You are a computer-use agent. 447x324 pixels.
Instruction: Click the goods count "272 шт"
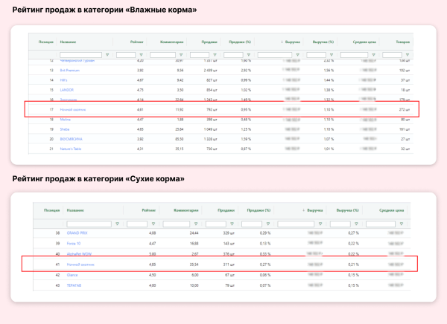click(x=405, y=109)
